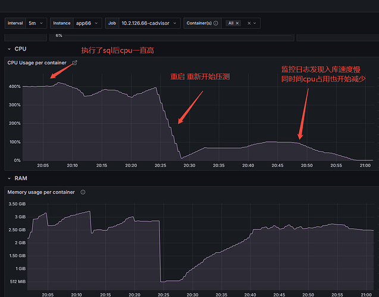This screenshot has height=297, width=379.
Task: Click the CPU section heading text
Action: click(x=20, y=48)
